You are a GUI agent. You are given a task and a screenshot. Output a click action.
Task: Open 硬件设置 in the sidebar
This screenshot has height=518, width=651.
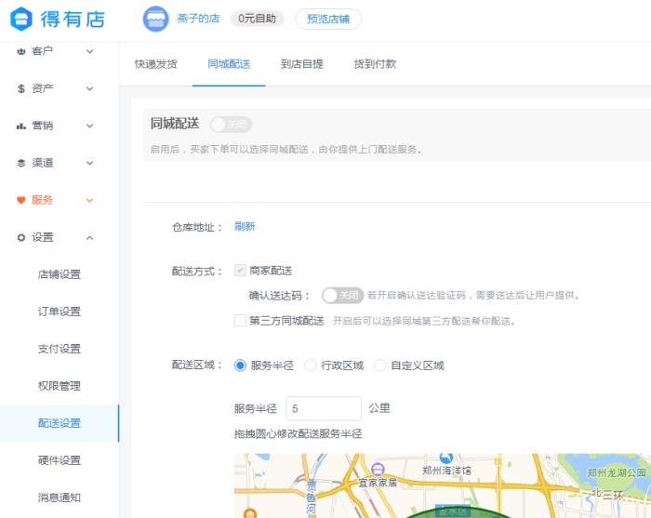pos(60,460)
